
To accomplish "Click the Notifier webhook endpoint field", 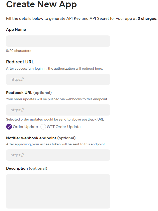I will 58,155.
